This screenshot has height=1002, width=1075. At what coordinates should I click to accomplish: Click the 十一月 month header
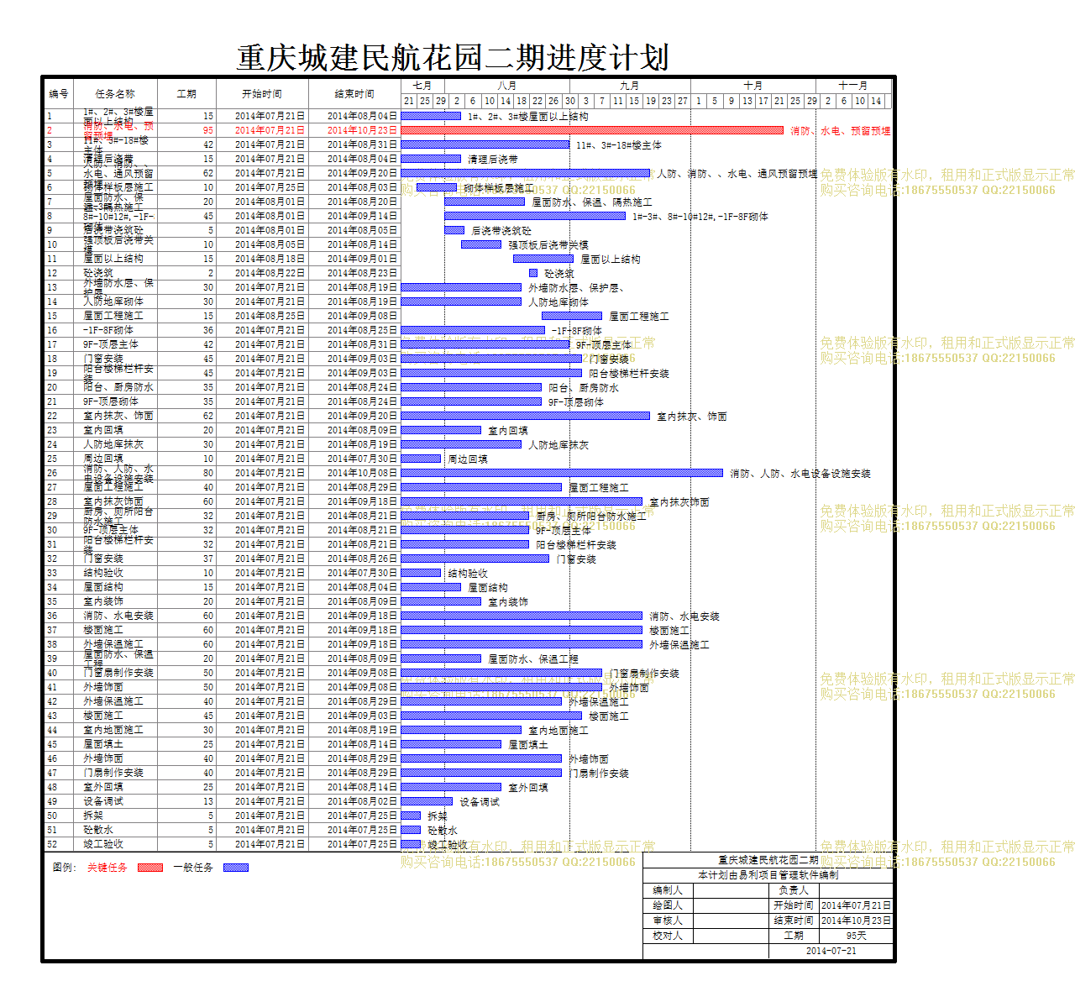coord(853,86)
